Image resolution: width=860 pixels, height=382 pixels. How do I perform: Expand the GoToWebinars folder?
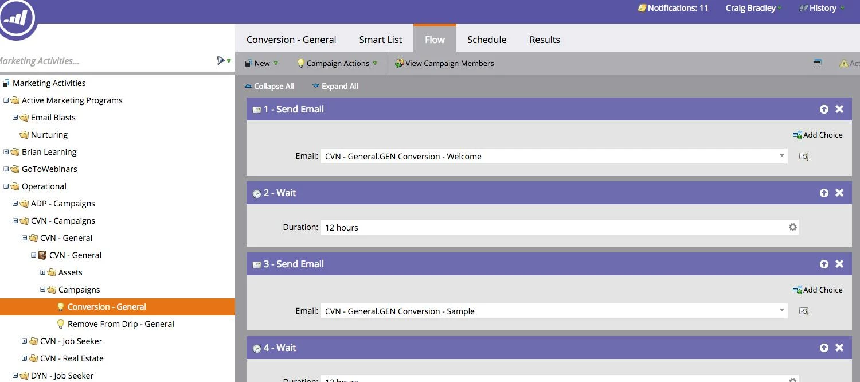(6, 169)
